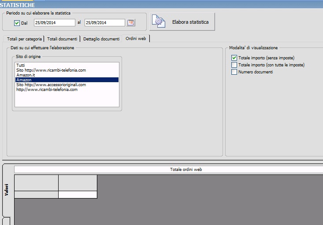
Task: Check Totale importo (con tutte le imposte)
Action: (234, 65)
